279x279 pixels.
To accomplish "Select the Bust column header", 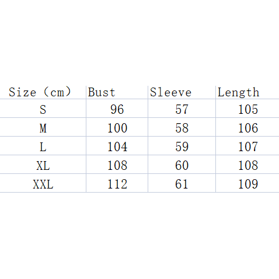I will click(x=117, y=92).
